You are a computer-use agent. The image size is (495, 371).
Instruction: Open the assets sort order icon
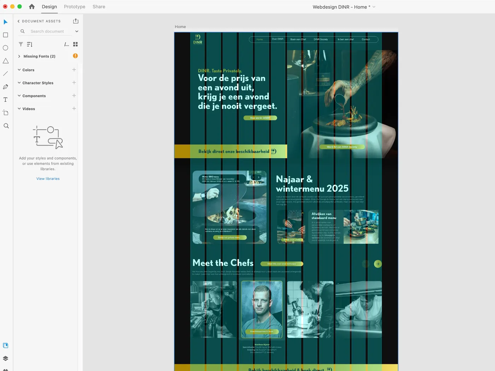click(30, 44)
